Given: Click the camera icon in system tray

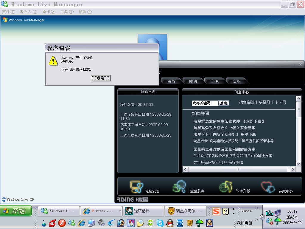Looking at the screenshot, I should pos(269,213).
